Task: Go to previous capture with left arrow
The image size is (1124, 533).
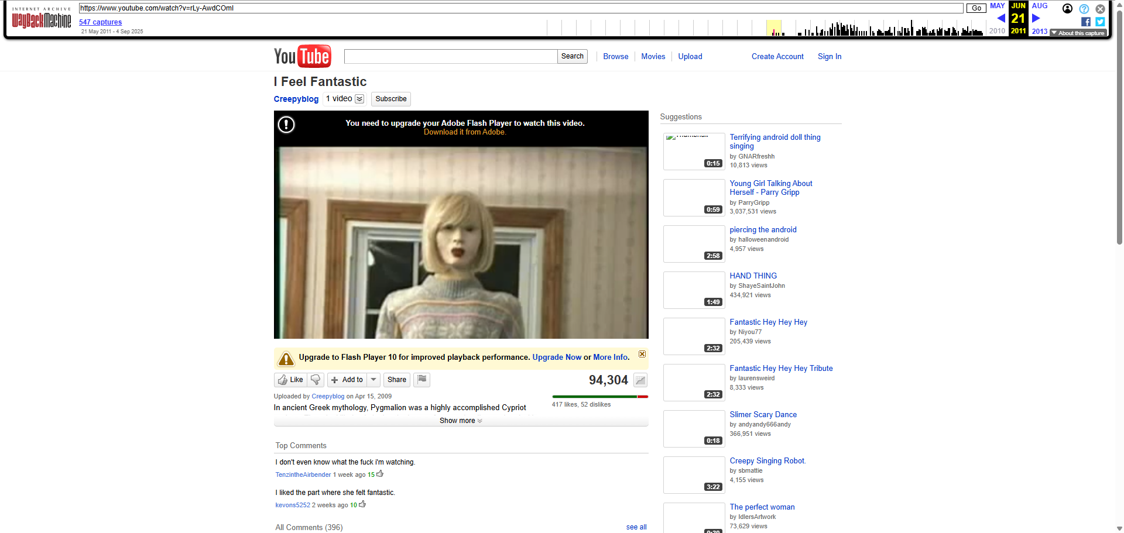Action: tap(1000, 18)
